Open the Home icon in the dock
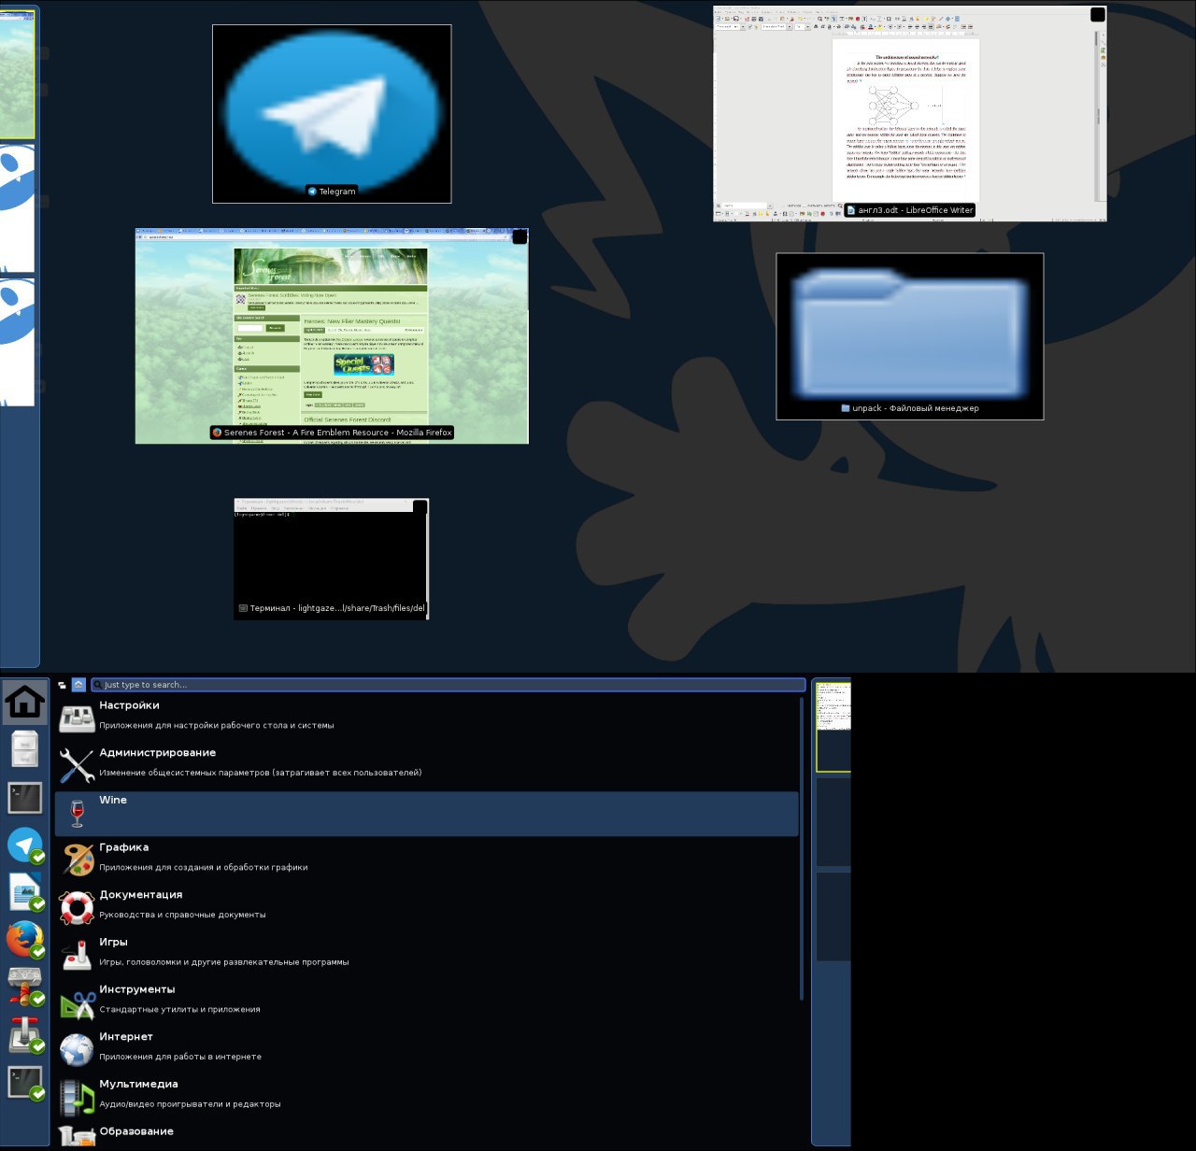 (25, 703)
